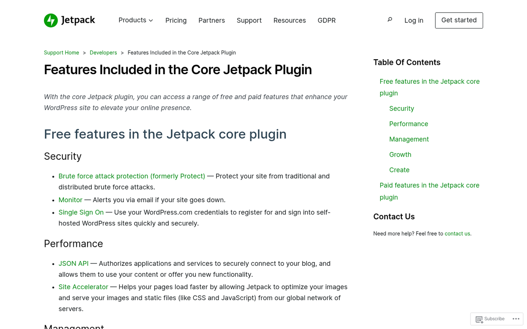Click the JSON API link
This screenshot has width=527, height=329.
click(73, 263)
